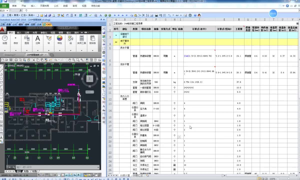Open the 水暖汇总 worksheet tab
This screenshot has width=300, height=180.
click(138, 176)
